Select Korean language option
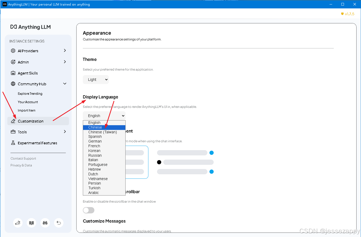 click(104, 151)
